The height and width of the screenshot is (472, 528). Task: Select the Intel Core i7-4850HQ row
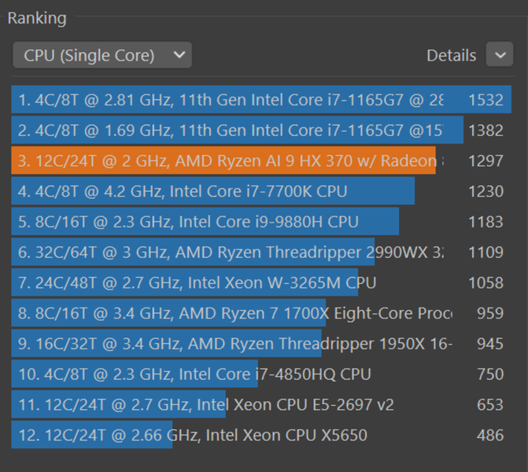click(261, 374)
